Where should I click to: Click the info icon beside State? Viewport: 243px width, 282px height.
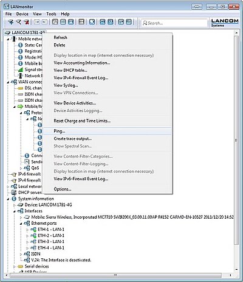[21, 45]
